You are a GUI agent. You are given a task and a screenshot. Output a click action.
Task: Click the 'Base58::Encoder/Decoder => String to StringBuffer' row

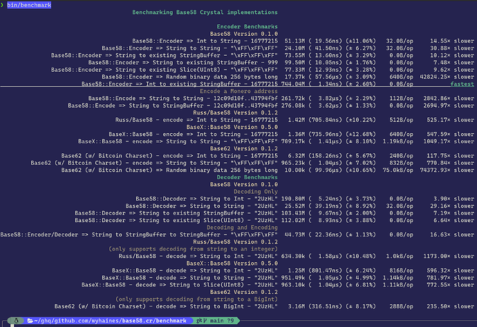pos(237,235)
